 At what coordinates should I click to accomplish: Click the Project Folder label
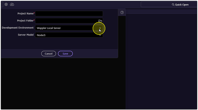[25, 21]
